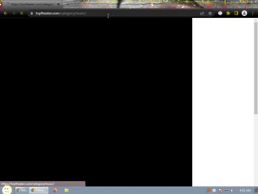Click the 4:51 AM clock

(245, 190)
